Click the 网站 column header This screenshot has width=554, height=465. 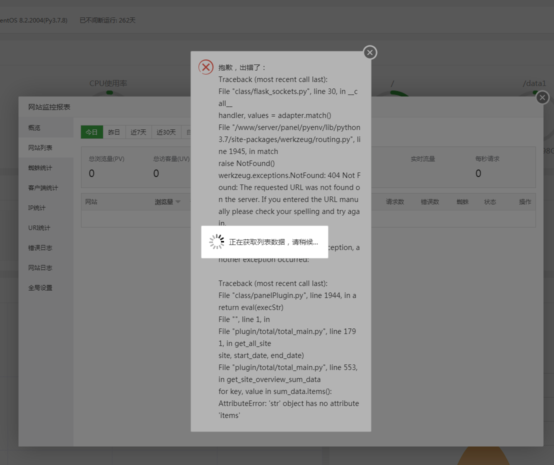[91, 202]
